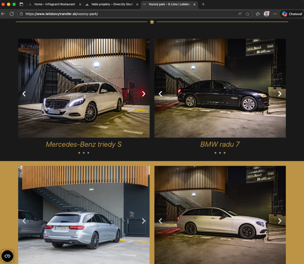
Task: Select the Vozový park - G Limo tab
Action: pos(169,4)
